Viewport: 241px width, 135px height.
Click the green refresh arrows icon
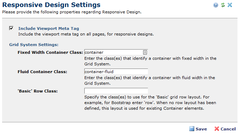(x=223, y=5)
